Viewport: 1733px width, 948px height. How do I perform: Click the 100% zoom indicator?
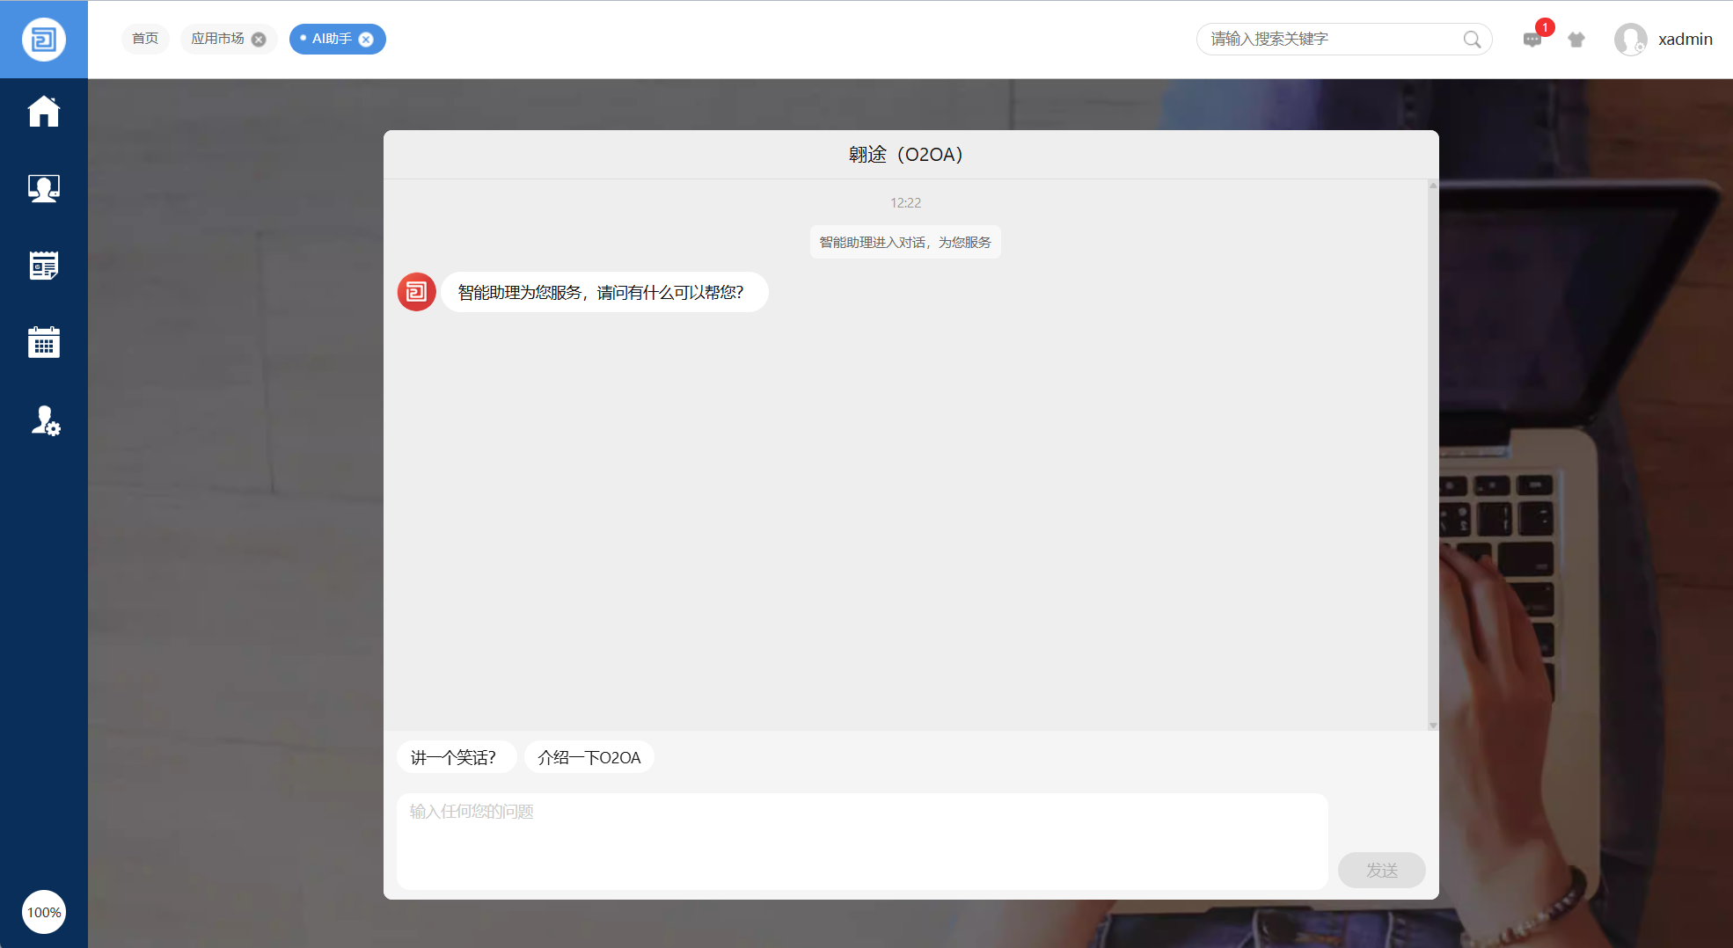coord(44,912)
